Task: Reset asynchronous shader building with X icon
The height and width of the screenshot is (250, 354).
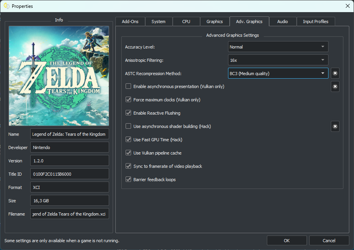Action: click(335, 126)
